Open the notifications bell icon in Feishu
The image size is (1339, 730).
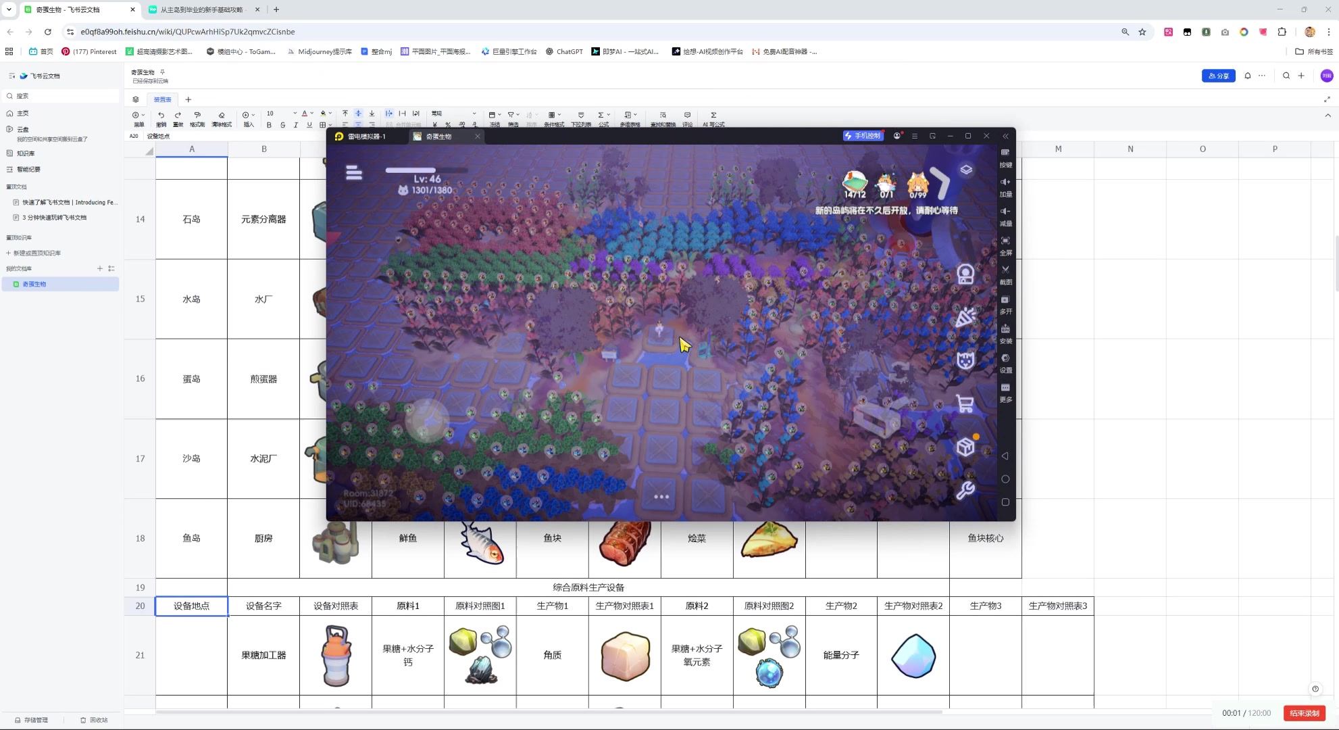(x=1248, y=76)
